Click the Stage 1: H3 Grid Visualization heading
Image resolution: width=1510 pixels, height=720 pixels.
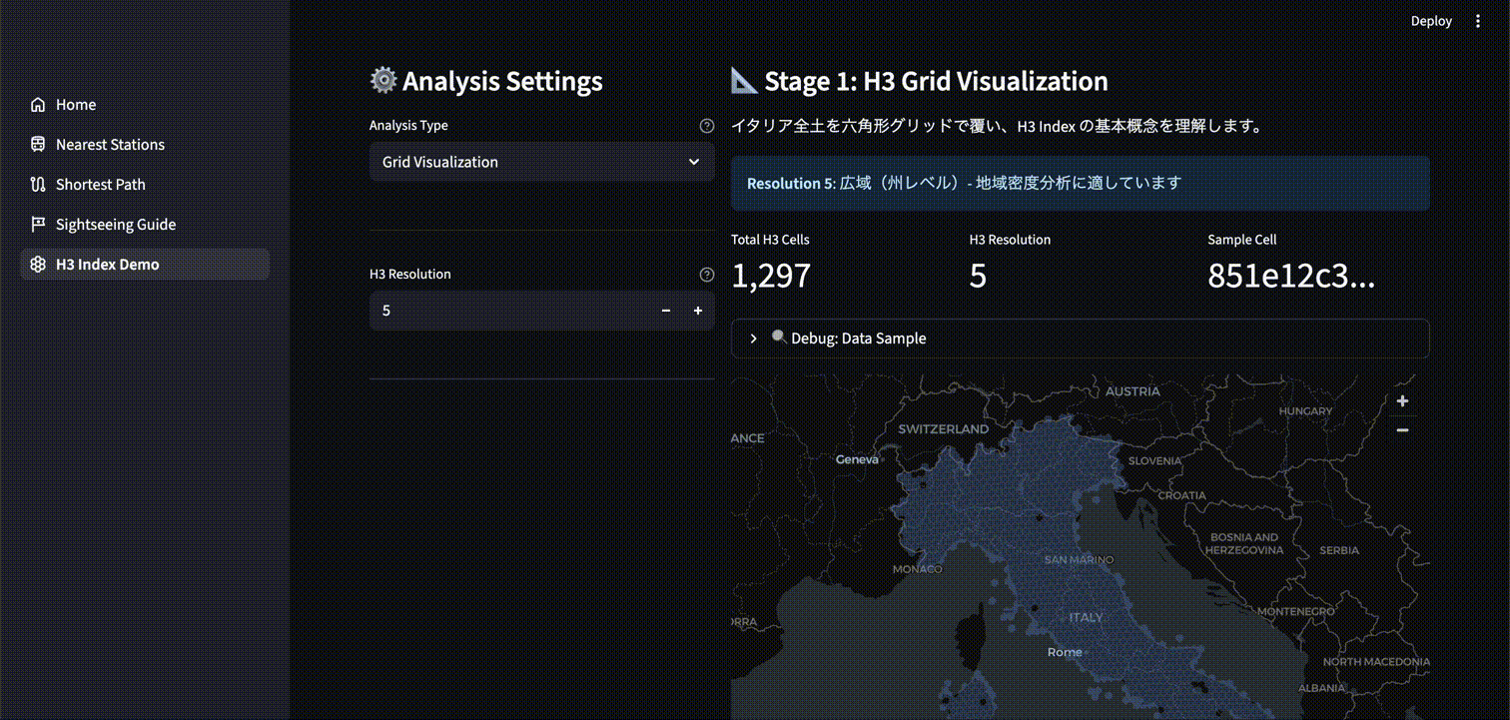(x=920, y=81)
